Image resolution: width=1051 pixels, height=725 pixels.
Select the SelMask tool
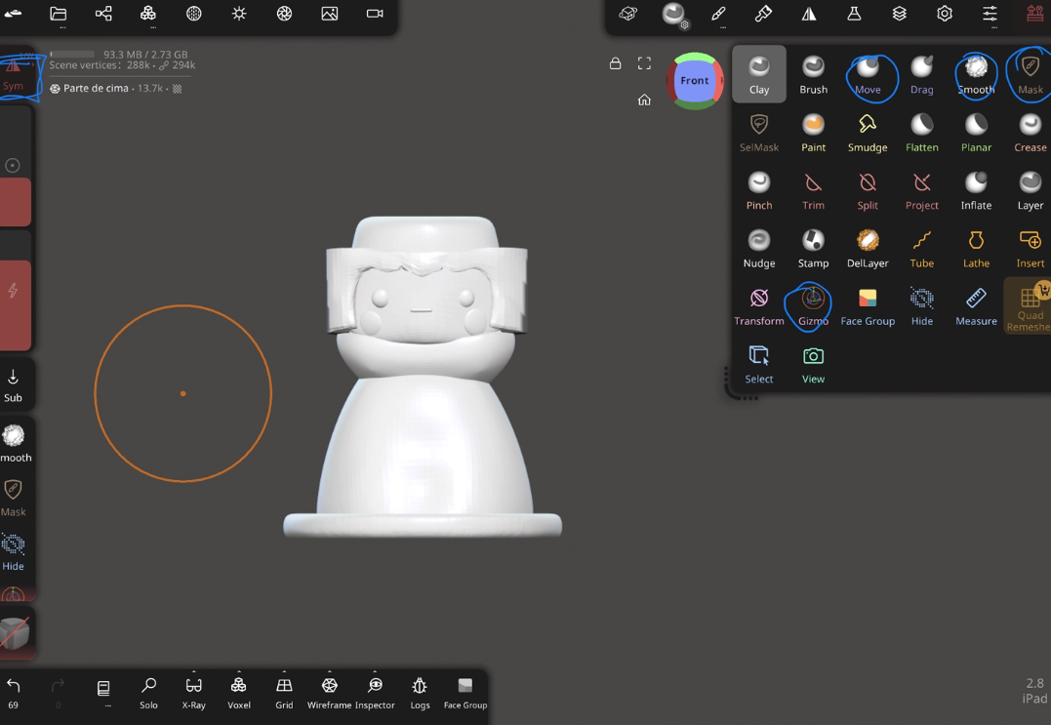(759, 133)
